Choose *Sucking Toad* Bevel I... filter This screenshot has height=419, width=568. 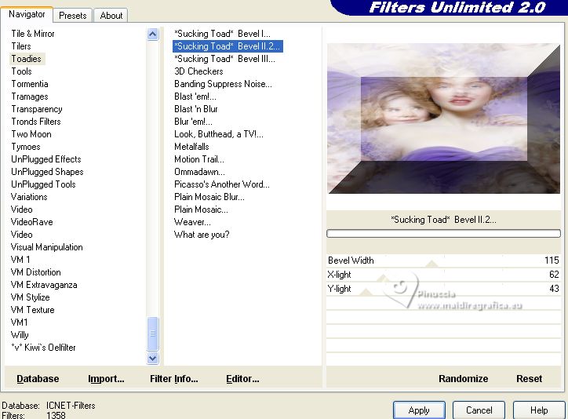click(x=222, y=34)
